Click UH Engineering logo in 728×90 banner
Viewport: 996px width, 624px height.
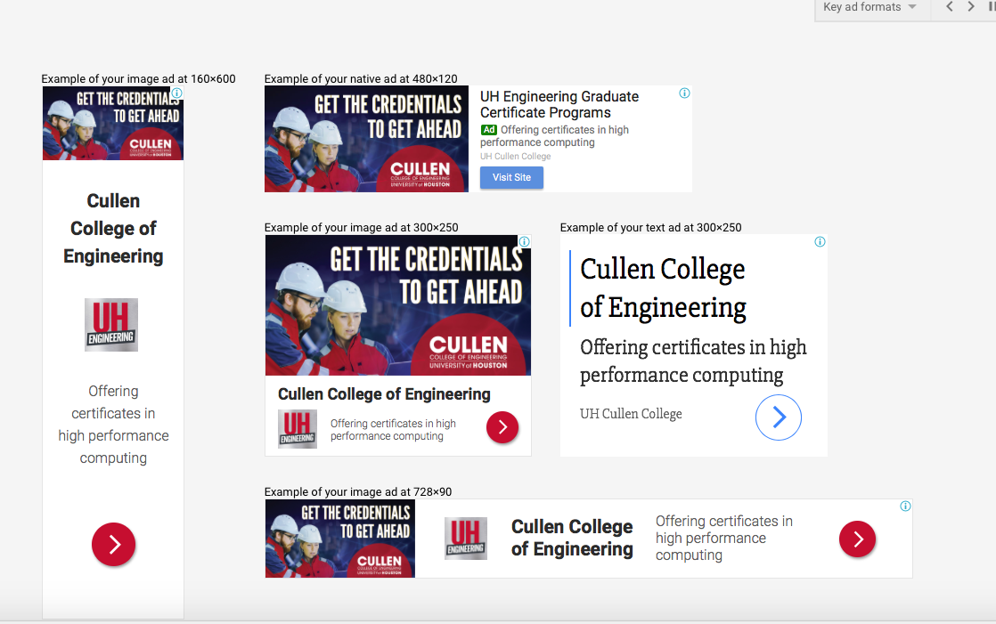[466, 539]
